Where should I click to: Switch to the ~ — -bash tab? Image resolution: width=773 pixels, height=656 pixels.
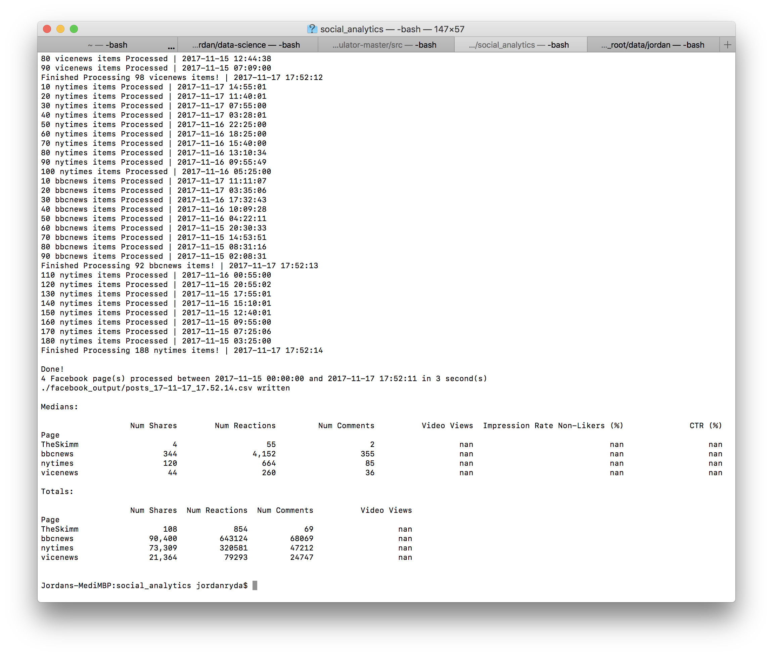pyautogui.click(x=107, y=45)
